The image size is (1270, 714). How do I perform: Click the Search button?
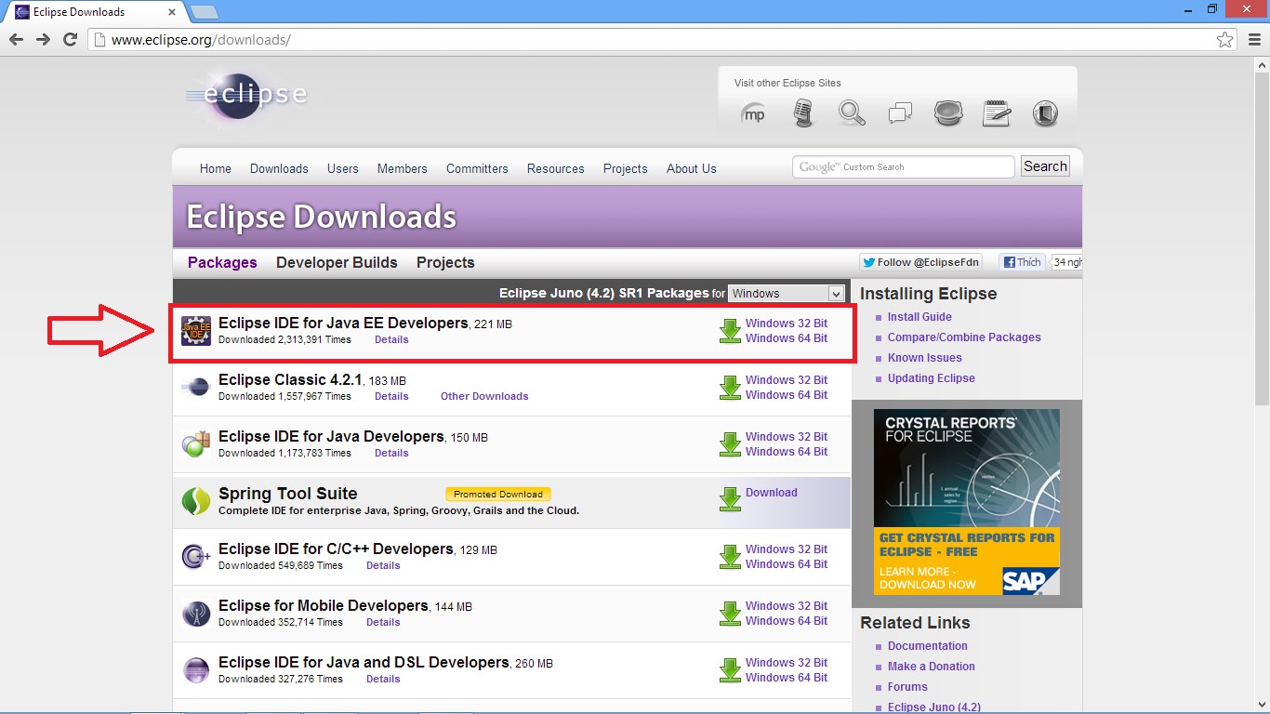pyautogui.click(x=1045, y=166)
